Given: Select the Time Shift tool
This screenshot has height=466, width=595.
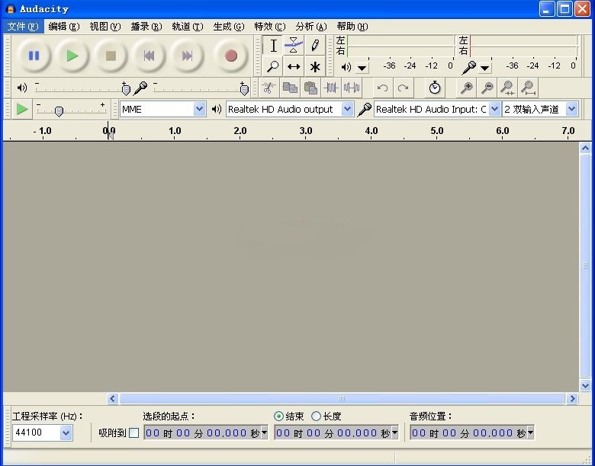Looking at the screenshot, I should 294,67.
